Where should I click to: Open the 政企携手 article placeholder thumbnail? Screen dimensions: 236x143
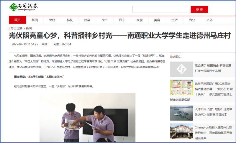coord(181,69)
